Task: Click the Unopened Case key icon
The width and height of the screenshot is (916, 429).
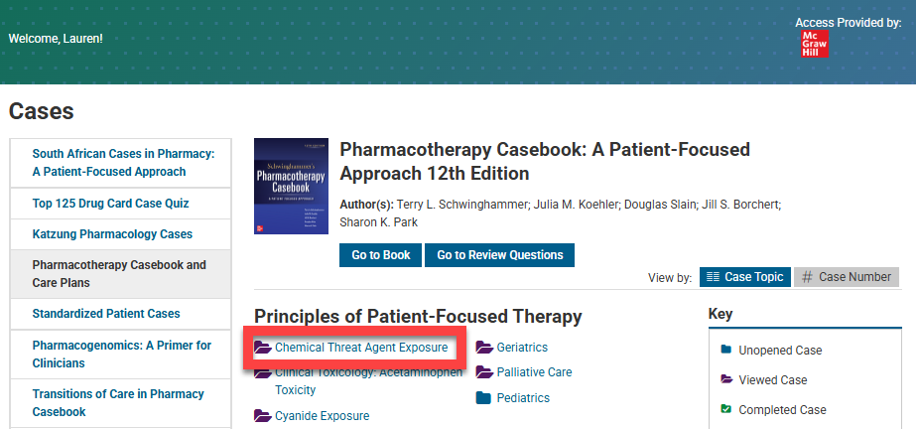Action: pos(726,350)
